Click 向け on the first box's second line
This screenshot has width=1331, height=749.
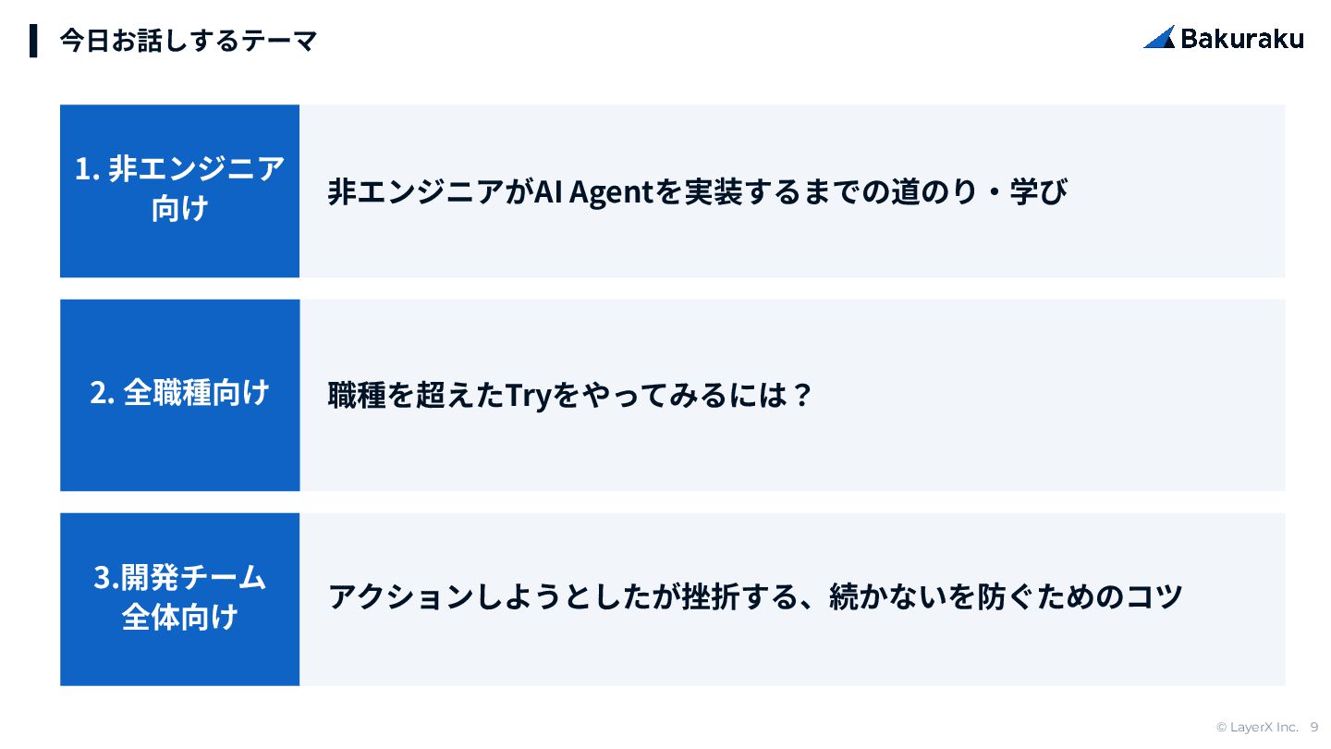click(x=179, y=210)
